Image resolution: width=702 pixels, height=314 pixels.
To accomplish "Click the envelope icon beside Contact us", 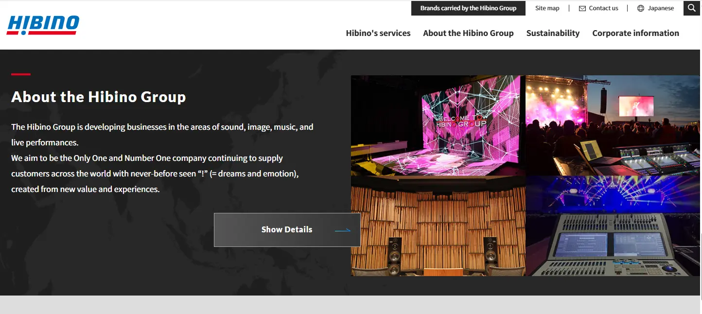I will 581,8.
